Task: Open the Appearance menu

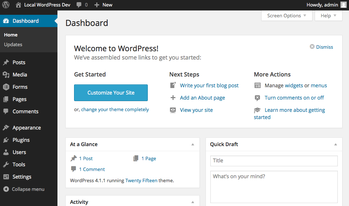Action: point(27,128)
